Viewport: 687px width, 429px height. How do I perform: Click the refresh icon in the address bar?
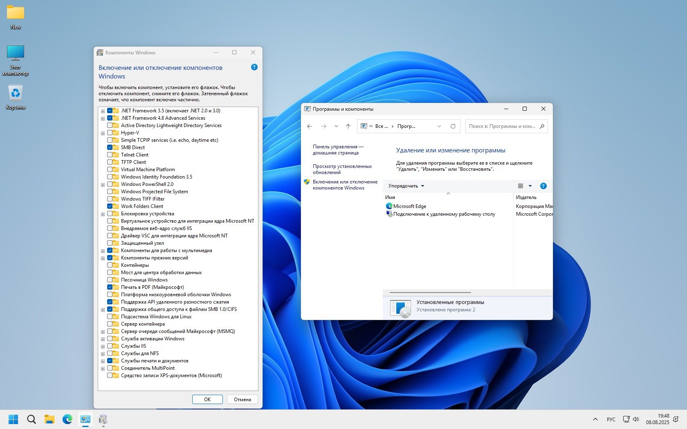coord(453,126)
